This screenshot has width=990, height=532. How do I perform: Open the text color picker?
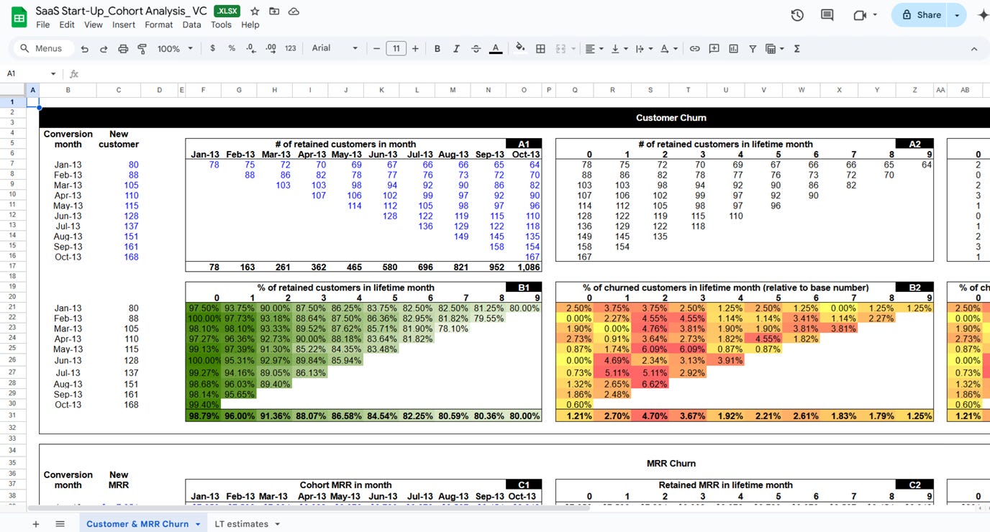(495, 48)
